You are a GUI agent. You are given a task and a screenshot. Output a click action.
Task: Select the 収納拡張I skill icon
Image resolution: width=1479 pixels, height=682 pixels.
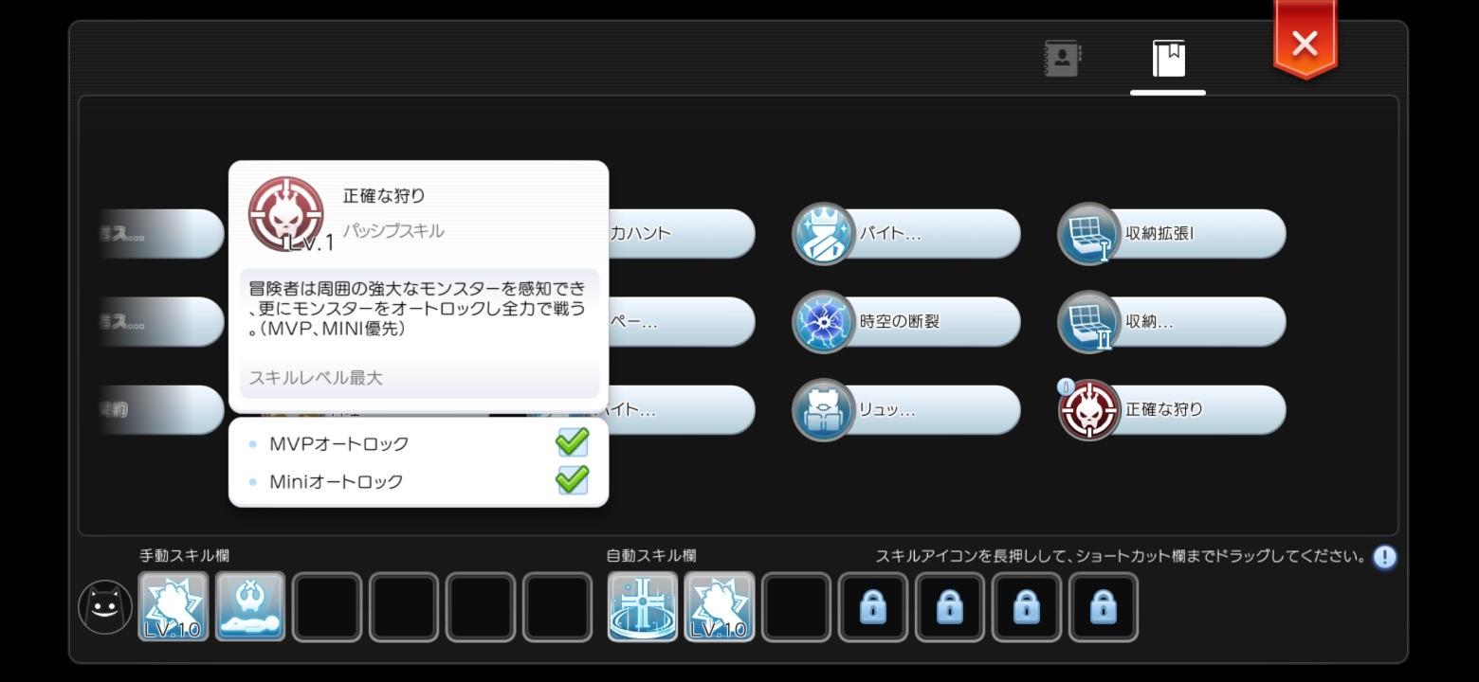[1089, 233]
